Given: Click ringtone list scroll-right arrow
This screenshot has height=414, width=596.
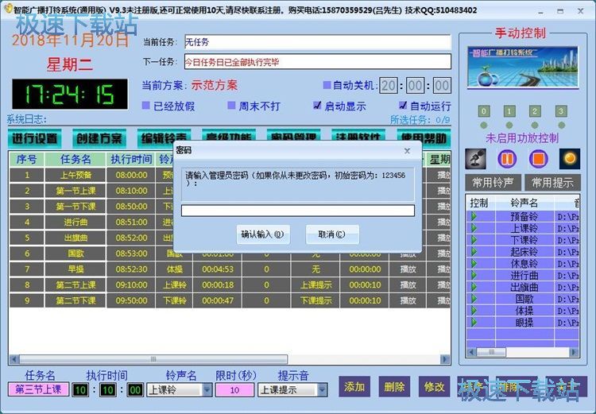Looking at the screenshot, I should [574, 352].
